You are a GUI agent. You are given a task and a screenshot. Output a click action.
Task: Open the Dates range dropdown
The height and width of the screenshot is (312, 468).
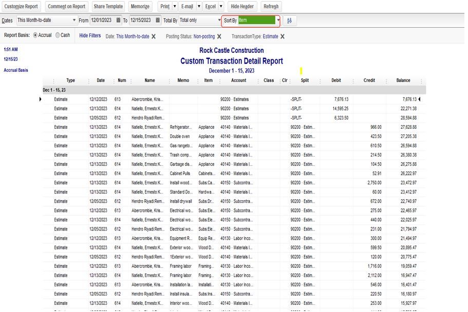pos(74,21)
